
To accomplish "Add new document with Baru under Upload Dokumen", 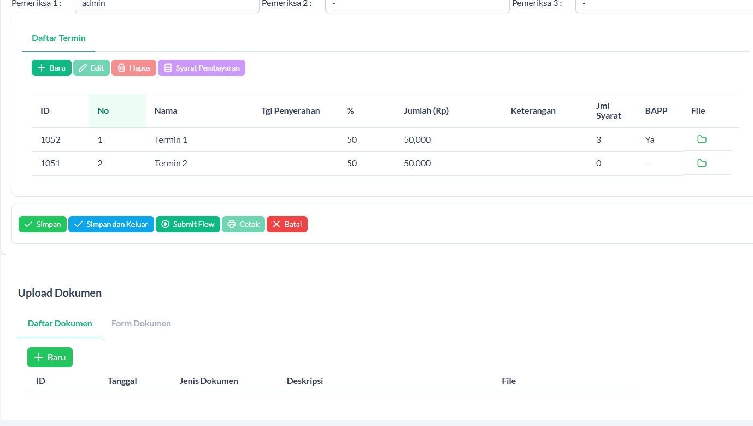I will (50, 357).
